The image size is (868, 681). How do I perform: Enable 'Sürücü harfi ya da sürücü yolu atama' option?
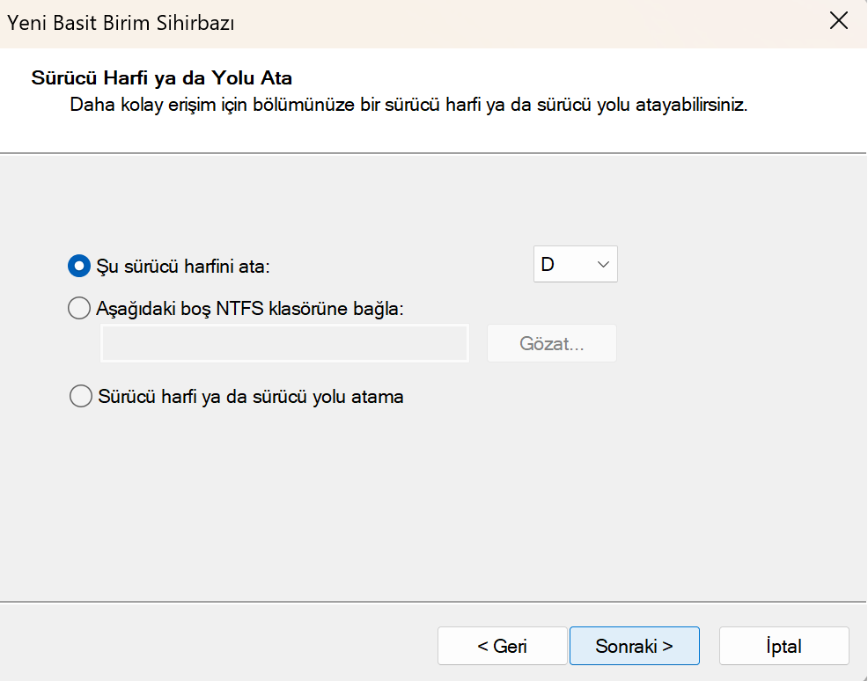pos(80,397)
